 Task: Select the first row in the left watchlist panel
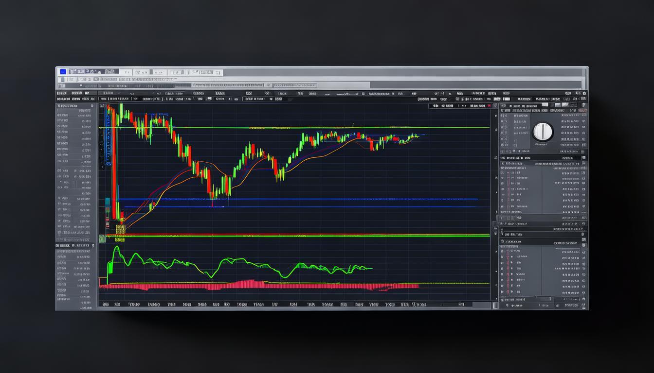(x=74, y=111)
